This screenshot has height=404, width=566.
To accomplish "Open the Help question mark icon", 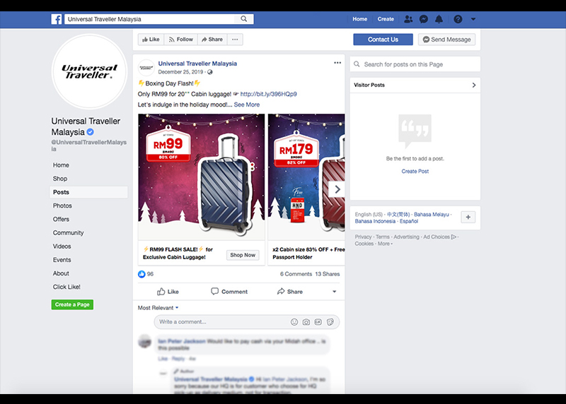I will coord(458,19).
